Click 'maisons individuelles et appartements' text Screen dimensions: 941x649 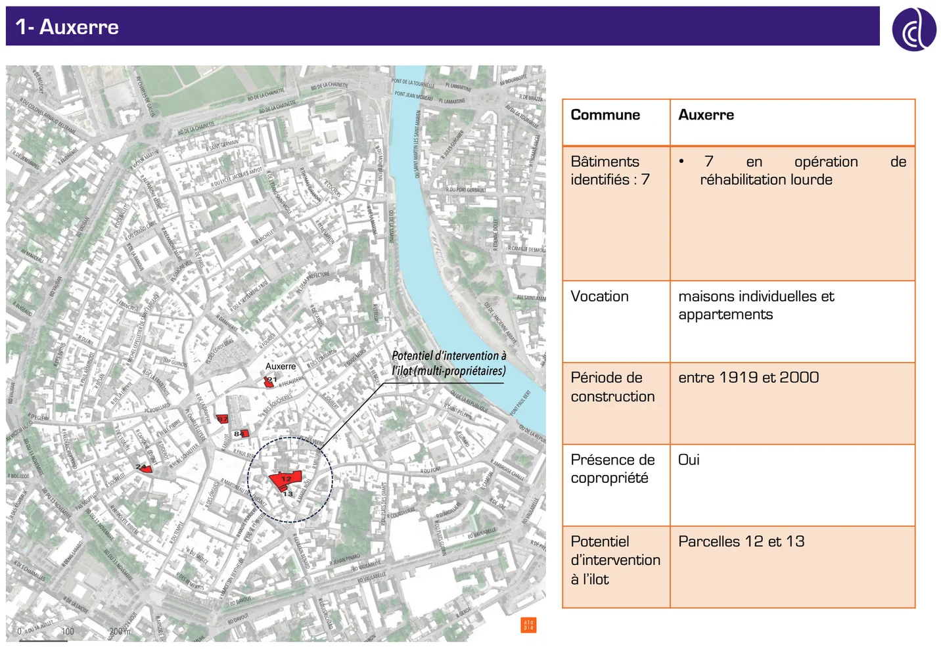click(756, 305)
